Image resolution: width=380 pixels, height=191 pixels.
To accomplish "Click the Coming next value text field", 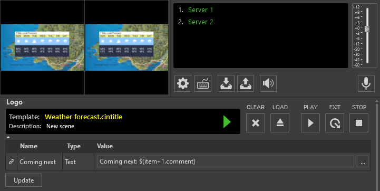I will 226,161.
